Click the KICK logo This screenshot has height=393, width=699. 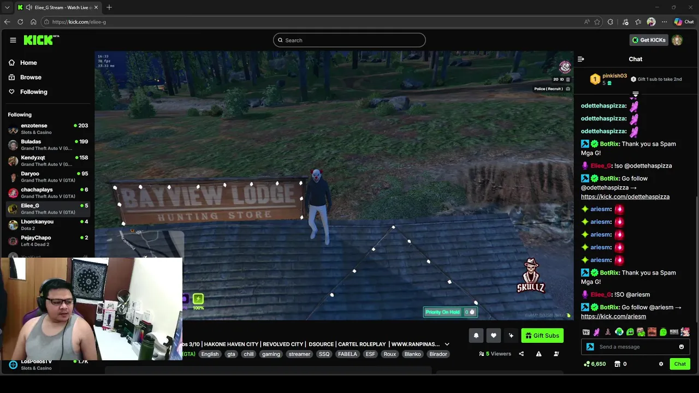click(41, 40)
